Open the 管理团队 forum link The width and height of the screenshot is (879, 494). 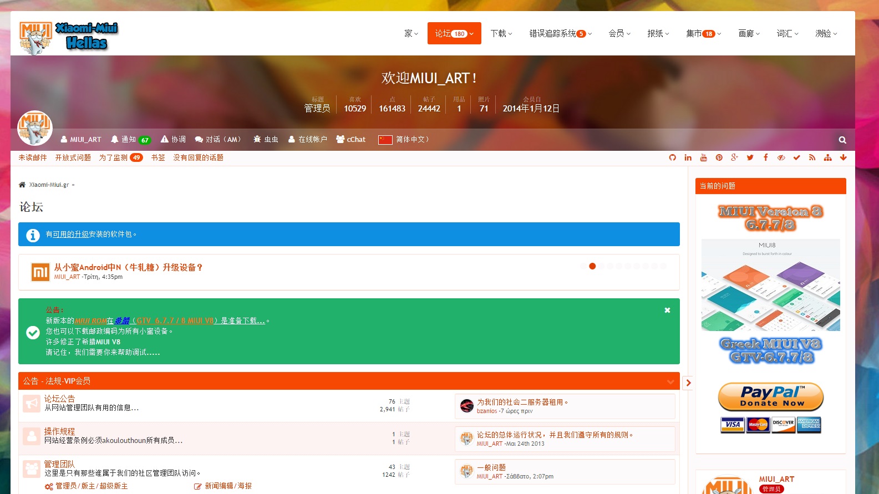[59, 464]
